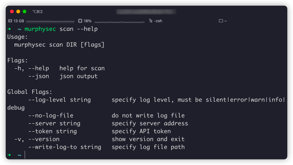
Task: Click the blurred window title text
Action: click(x=146, y=11)
